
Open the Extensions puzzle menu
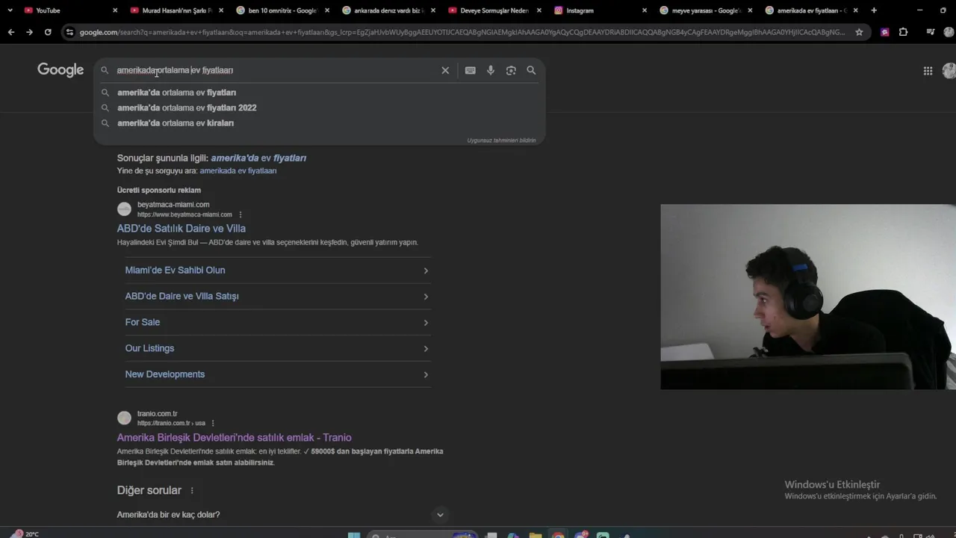904,32
